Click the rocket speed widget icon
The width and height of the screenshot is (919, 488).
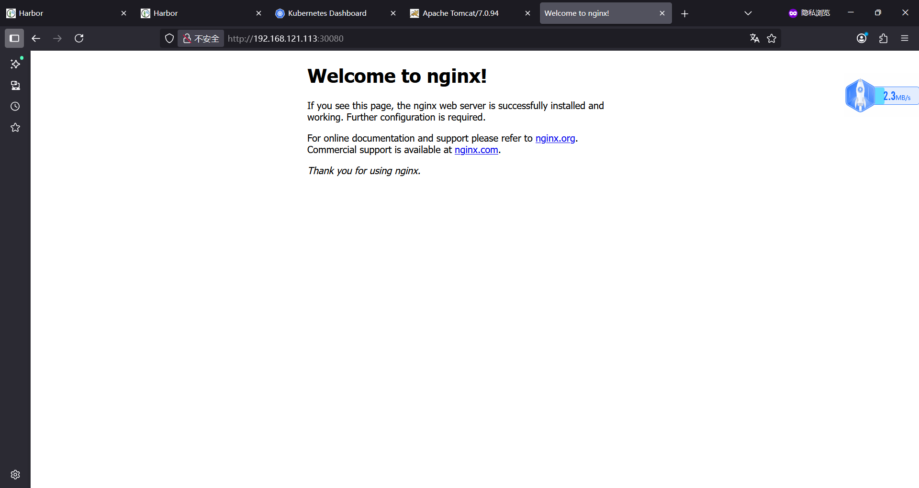860,96
